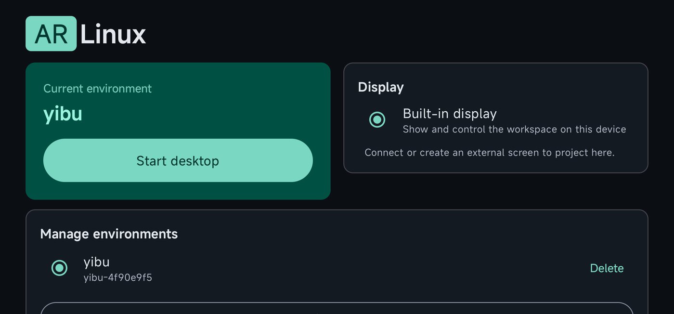674x314 pixels.
Task: Click the 'yibu' name in environments list
Action: [96, 262]
